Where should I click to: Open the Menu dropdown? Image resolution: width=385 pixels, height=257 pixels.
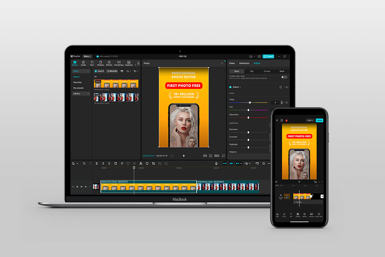coord(87,56)
